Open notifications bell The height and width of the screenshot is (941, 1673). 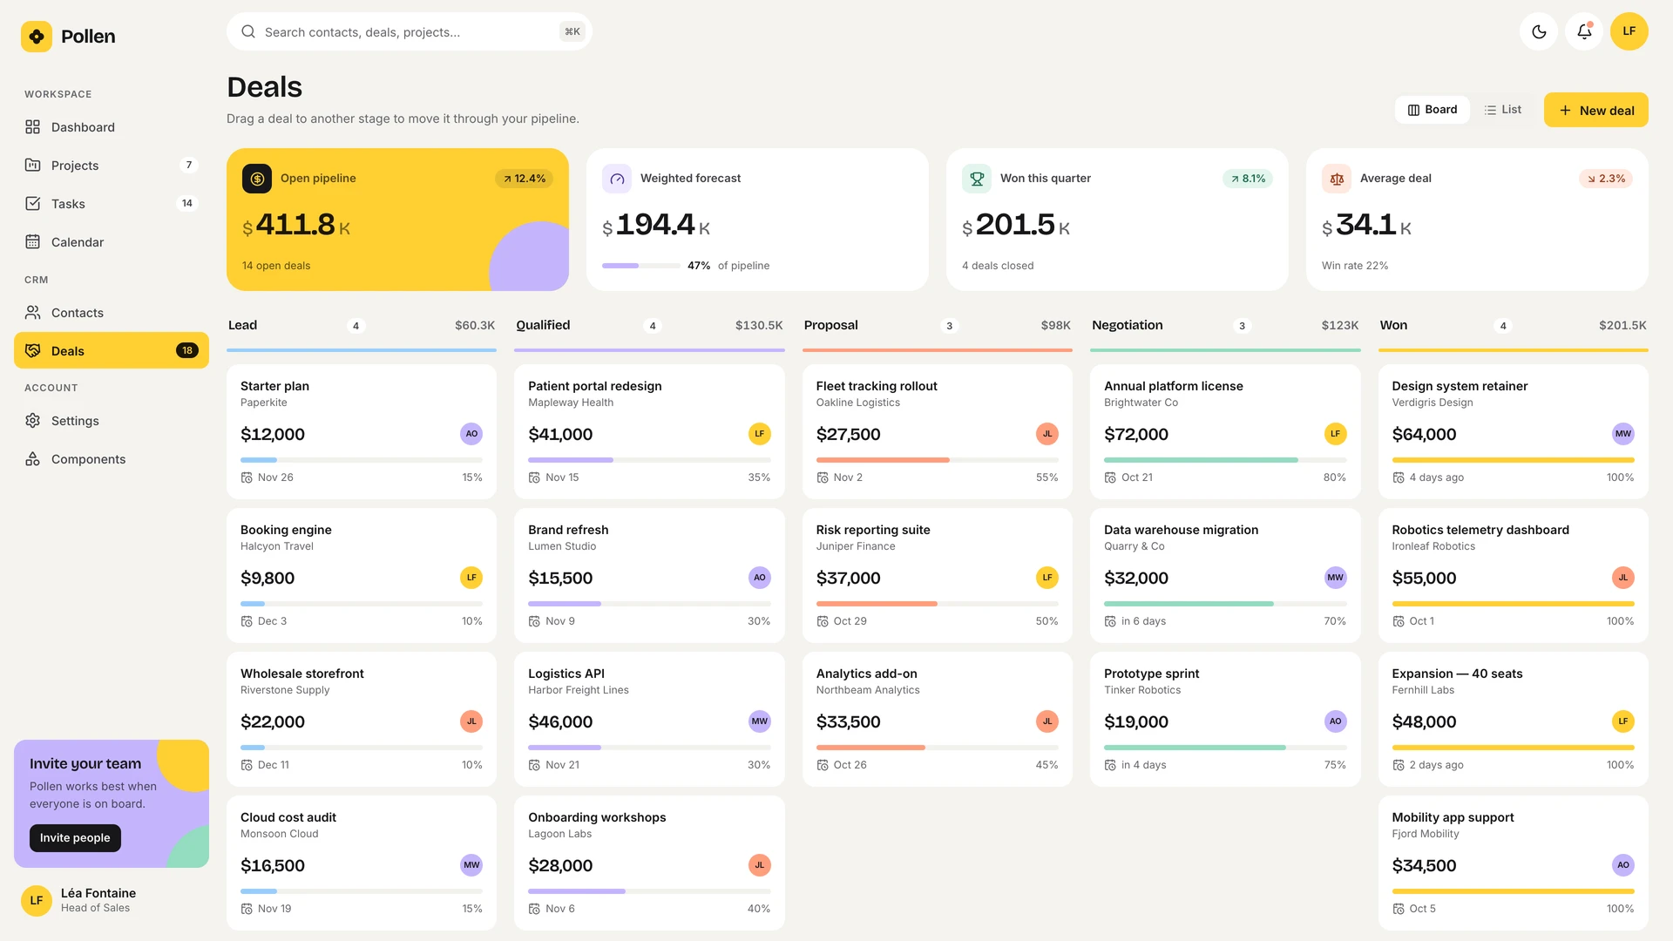(1584, 31)
